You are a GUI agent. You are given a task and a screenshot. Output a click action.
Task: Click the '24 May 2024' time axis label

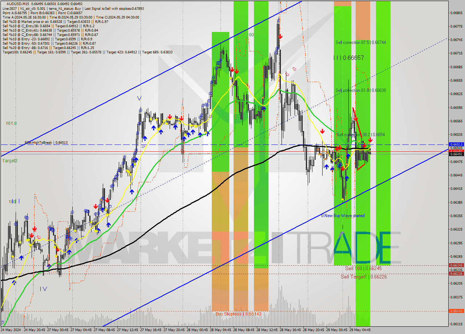click(11, 330)
